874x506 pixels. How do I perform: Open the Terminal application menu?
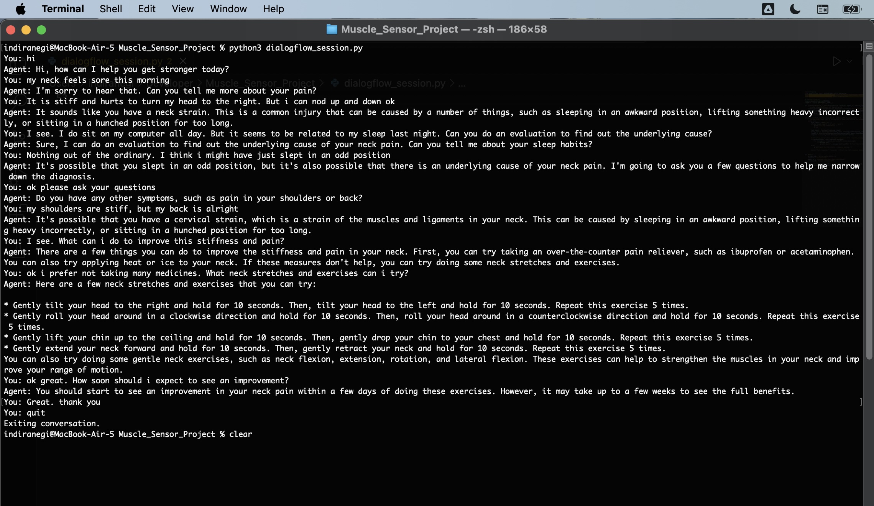[62, 9]
